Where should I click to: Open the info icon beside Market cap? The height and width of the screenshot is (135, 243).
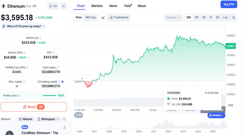40,38
